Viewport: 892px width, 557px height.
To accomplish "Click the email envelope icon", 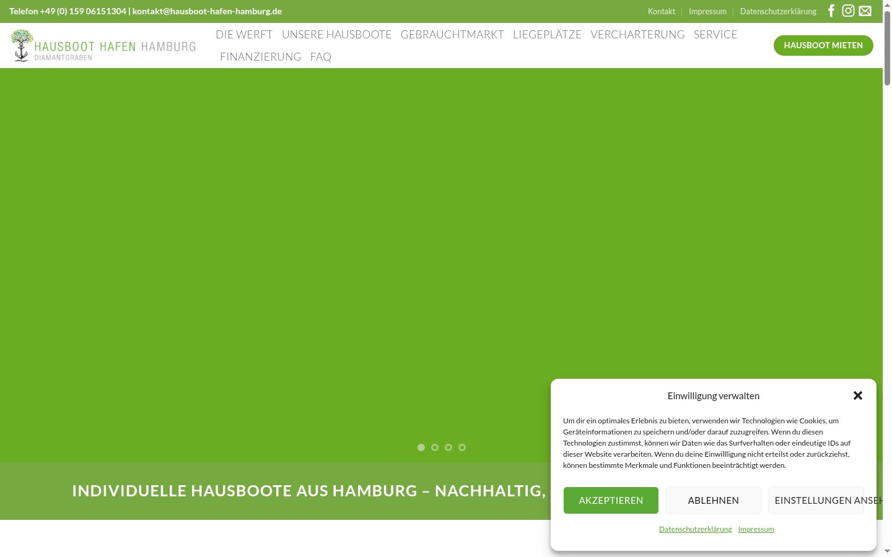I will 865,11.
